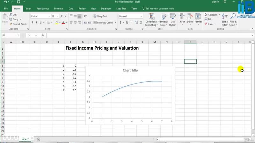
Task: Switch to the Formulas tab
Action: click(59, 9)
